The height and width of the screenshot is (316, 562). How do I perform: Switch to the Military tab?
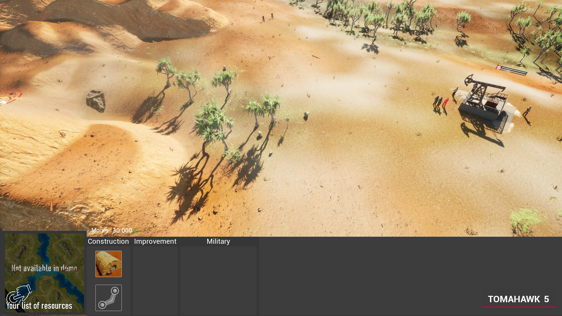tap(218, 241)
